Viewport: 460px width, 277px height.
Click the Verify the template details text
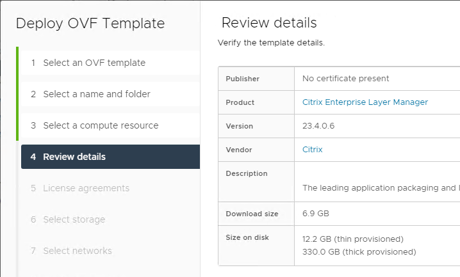[x=271, y=43]
